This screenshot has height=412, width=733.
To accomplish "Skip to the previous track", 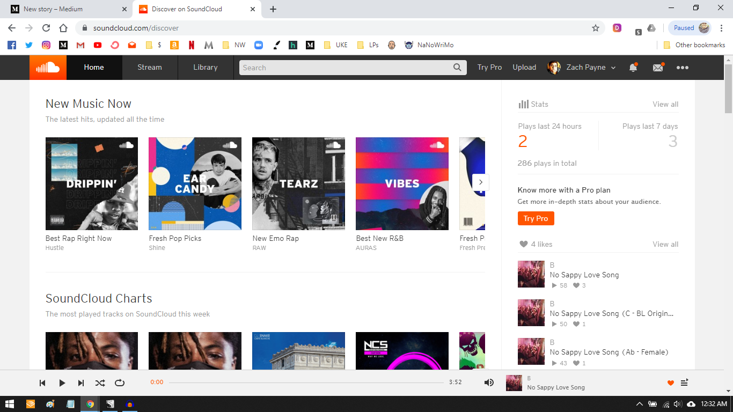I will tap(42, 382).
